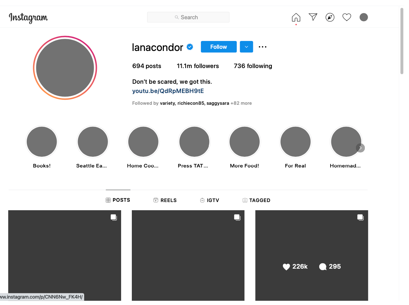Open direct messages paper plane icon

click(x=313, y=17)
